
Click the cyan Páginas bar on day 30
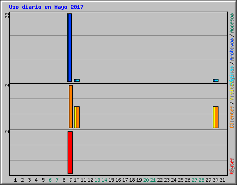217,80
